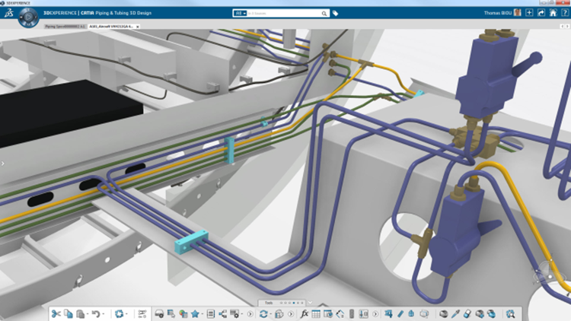Click the Cut scissors icon
The image size is (571, 321).
pyautogui.click(x=56, y=313)
